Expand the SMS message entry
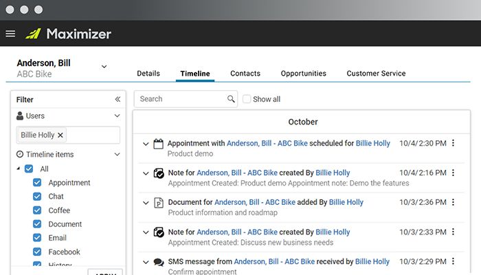The width and height of the screenshot is (481, 275). coord(146,262)
